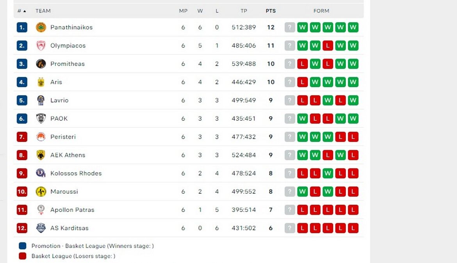Click the Olympiacos club crest
The height and width of the screenshot is (263, 457).
pyautogui.click(x=41, y=46)
